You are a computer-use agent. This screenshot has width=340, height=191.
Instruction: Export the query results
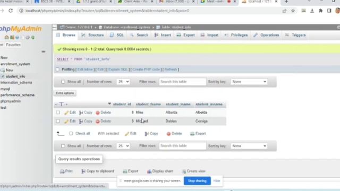(131, 171)
